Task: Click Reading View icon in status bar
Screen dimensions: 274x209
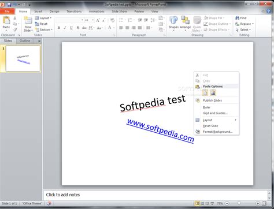Action: pos(207,203)
